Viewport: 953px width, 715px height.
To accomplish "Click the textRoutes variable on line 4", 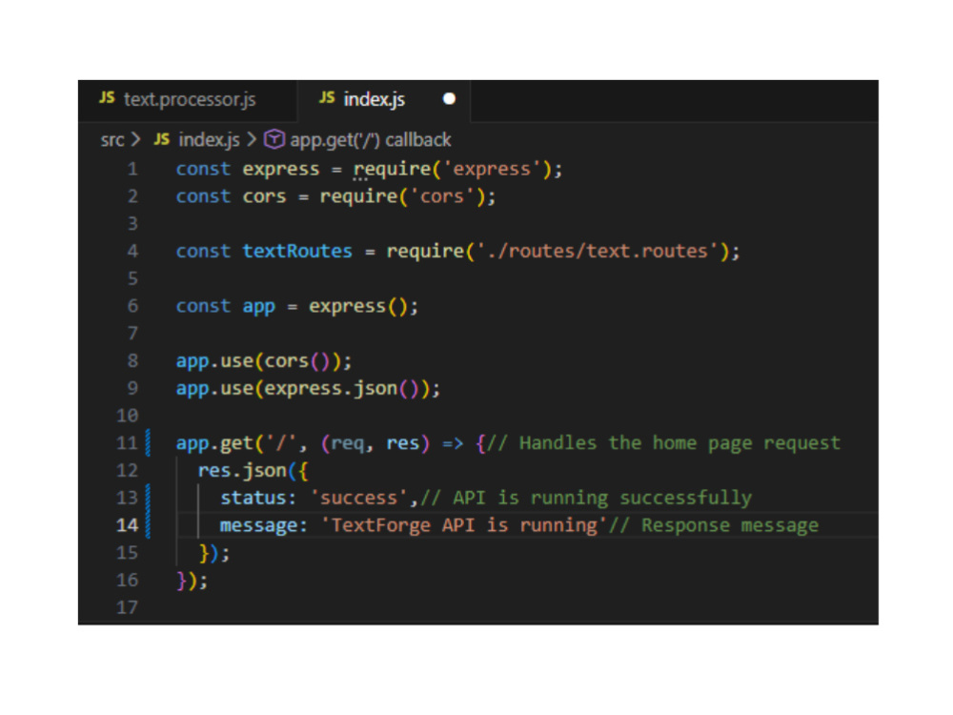I will pos(297,251).
